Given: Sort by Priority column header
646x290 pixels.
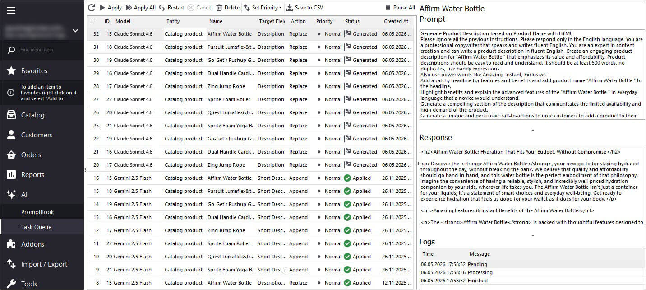Looking at the screenshot, I should tap(324, 21).
